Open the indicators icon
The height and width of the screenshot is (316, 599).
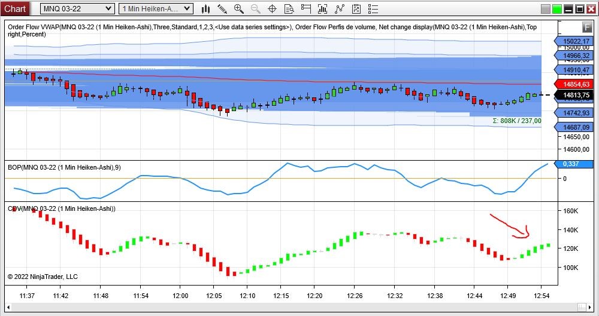[339, 9]
